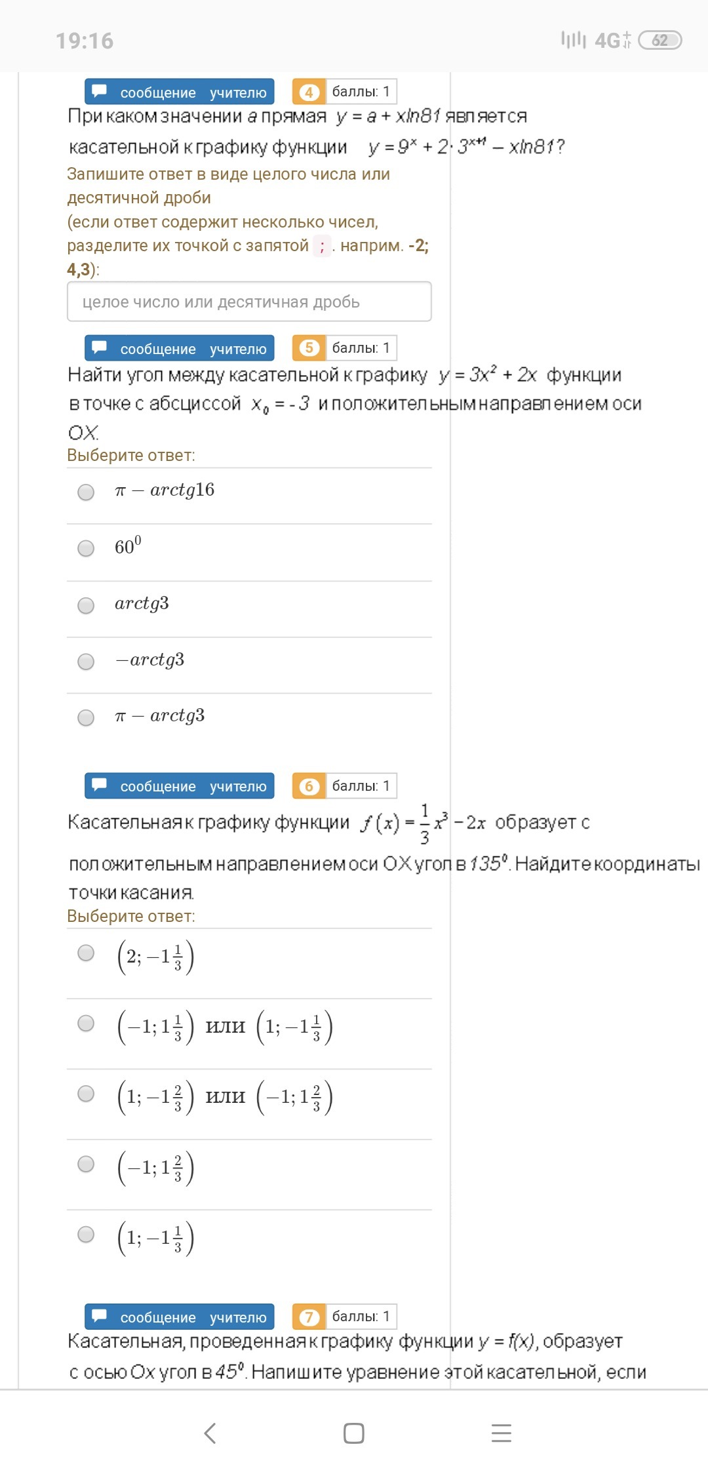
Task: Click the question 7 number badge
Action: [x=309, y=1317]
